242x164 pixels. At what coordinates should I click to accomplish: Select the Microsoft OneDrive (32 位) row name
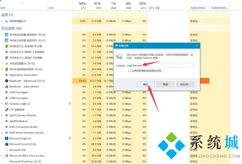click(26, 161)
